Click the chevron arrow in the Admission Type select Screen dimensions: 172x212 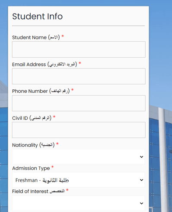tap(142, 180)
